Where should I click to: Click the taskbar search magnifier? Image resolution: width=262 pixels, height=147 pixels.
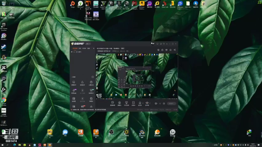click(7, 145)
